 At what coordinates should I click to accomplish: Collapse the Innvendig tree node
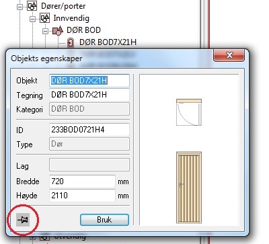pyautogui.click(x=32, y=19)
